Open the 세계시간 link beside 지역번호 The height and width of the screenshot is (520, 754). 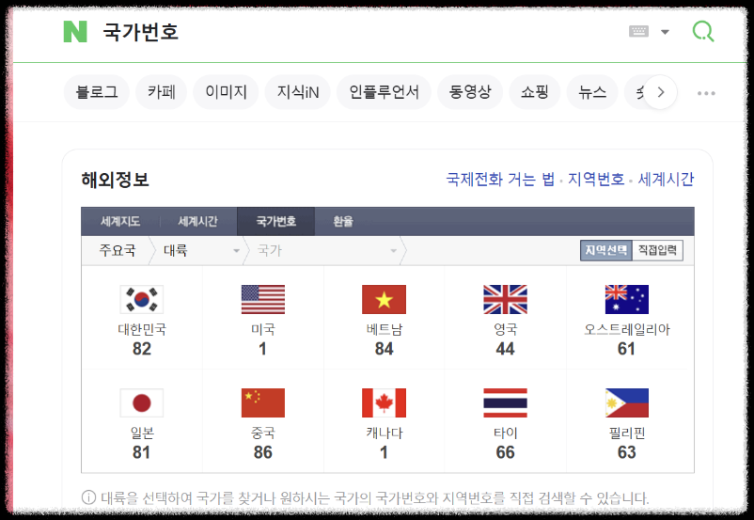pyautogui.click(x=666, y=180)
